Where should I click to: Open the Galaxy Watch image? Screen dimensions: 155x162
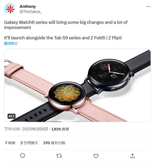77,85
